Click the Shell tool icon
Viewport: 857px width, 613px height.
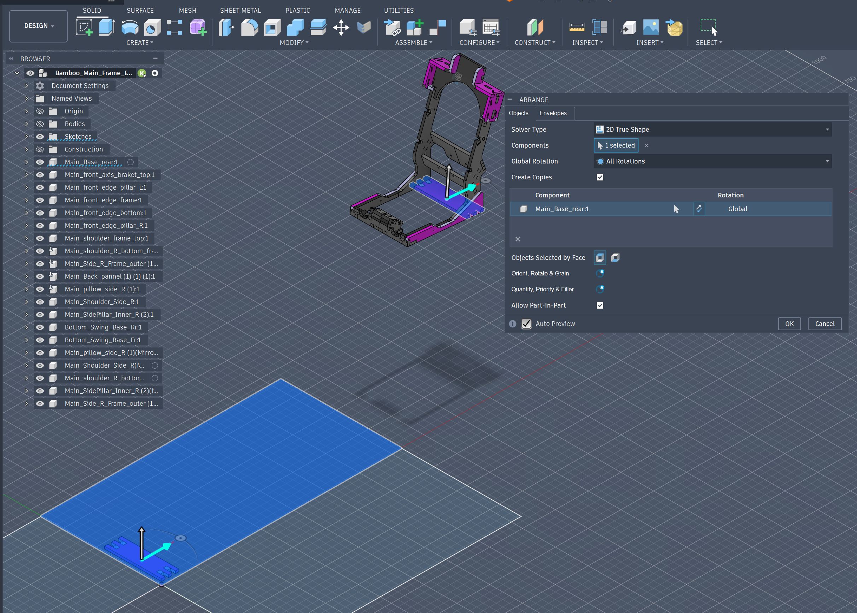pyautogui.click(x=272, y=27)
